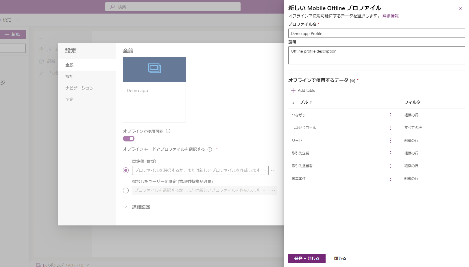Close the Mobile Offline profile panel with X
This screenshot has height=267, width=469.
(x=461, y=8)
